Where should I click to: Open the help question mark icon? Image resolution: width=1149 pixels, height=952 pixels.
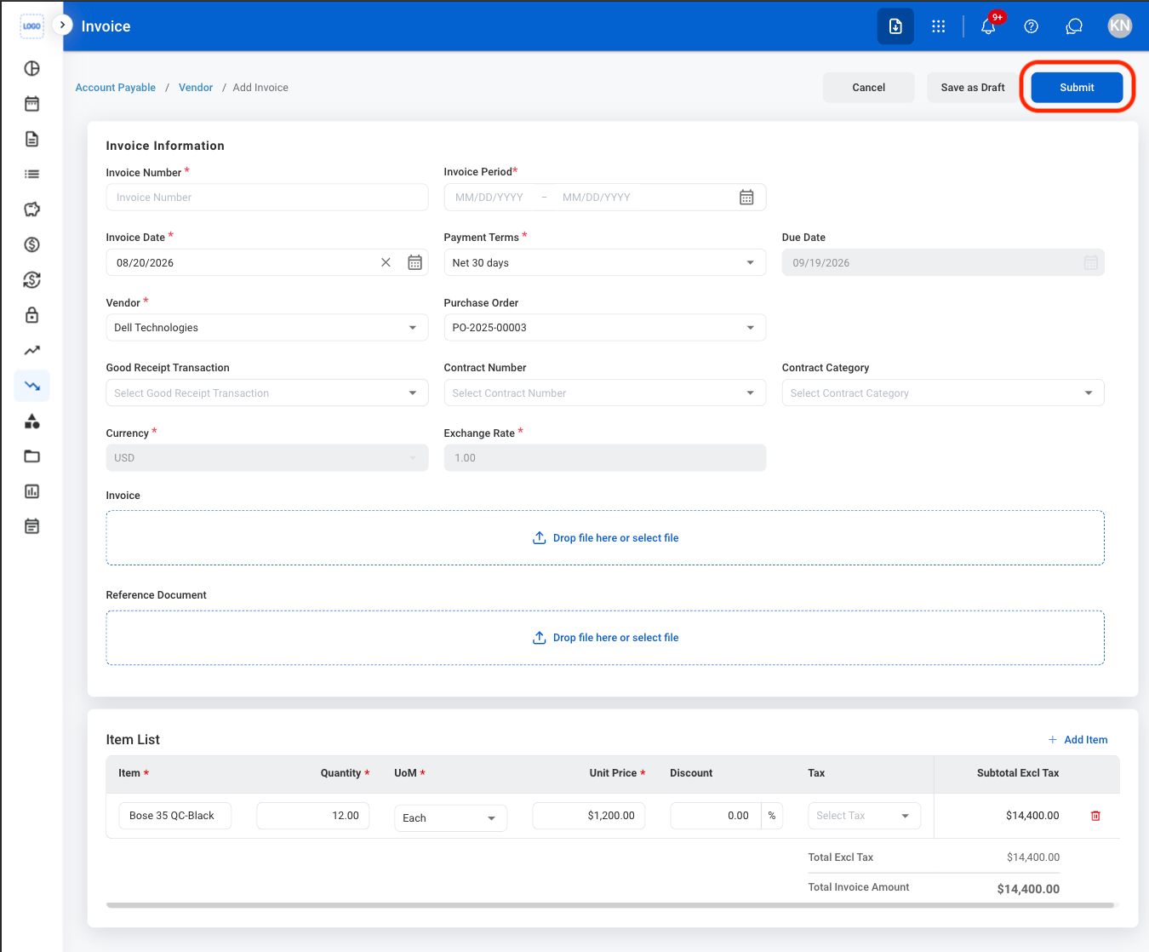click(x=1031, y=26)
